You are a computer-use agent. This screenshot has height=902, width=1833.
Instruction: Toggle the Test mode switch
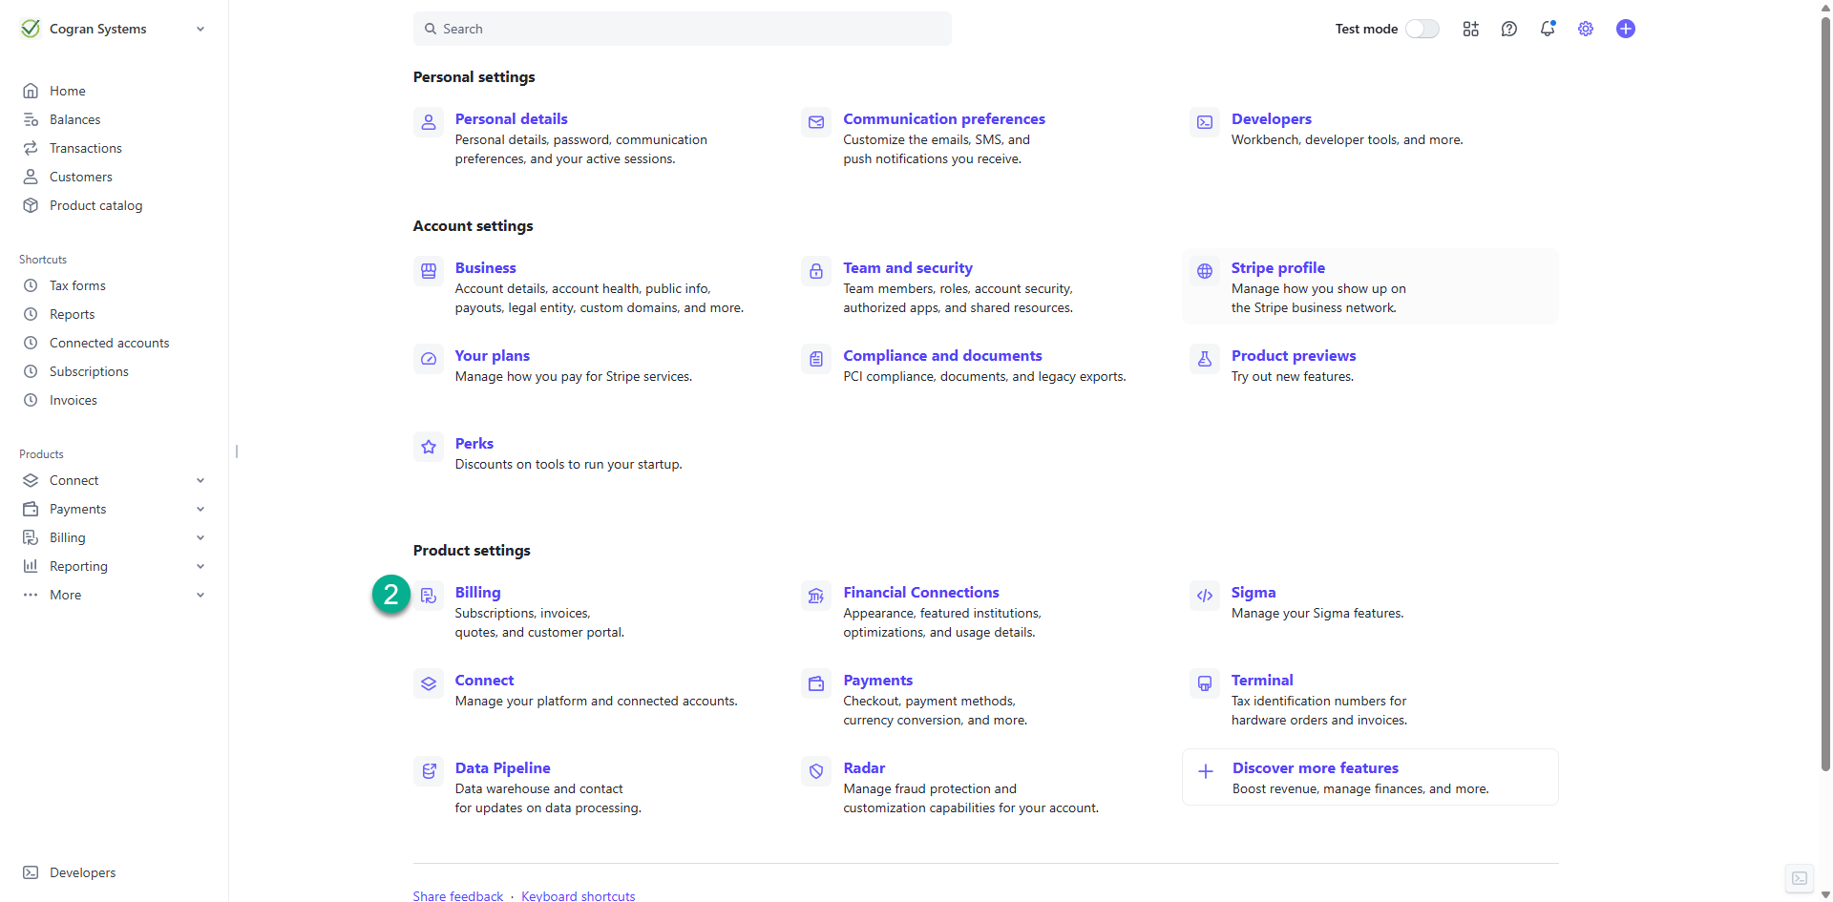[1422, 29]
